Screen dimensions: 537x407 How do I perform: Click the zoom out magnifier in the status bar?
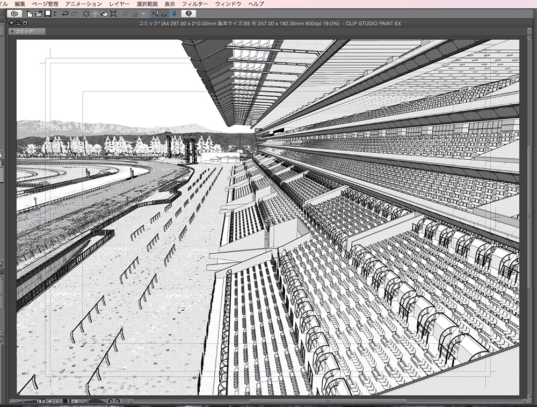(49, 401)
